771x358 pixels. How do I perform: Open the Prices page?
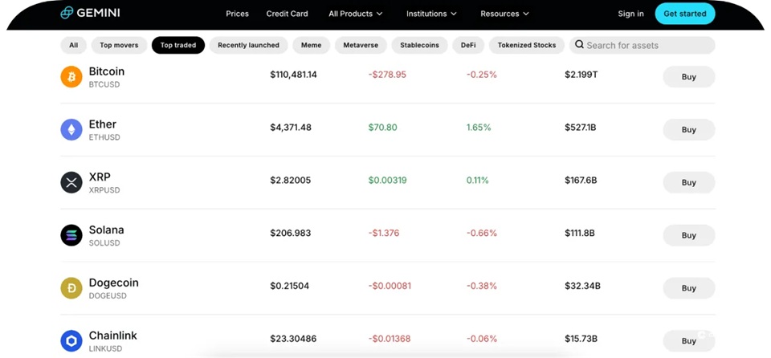coord(237,14)
